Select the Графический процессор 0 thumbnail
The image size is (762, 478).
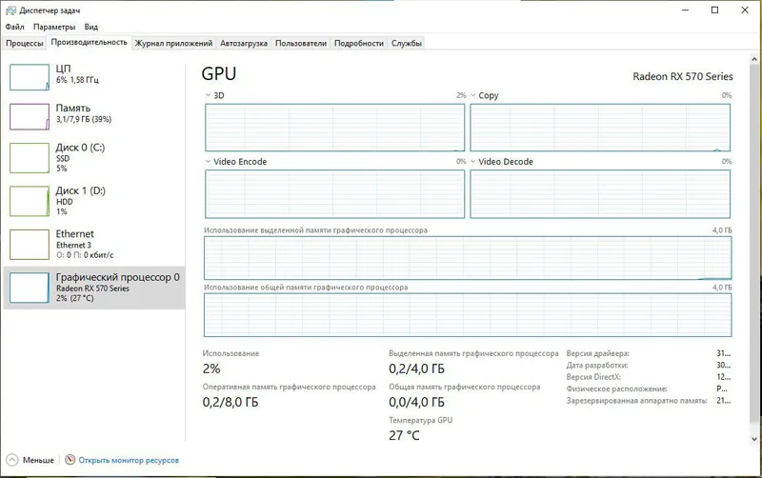point(30,288)
